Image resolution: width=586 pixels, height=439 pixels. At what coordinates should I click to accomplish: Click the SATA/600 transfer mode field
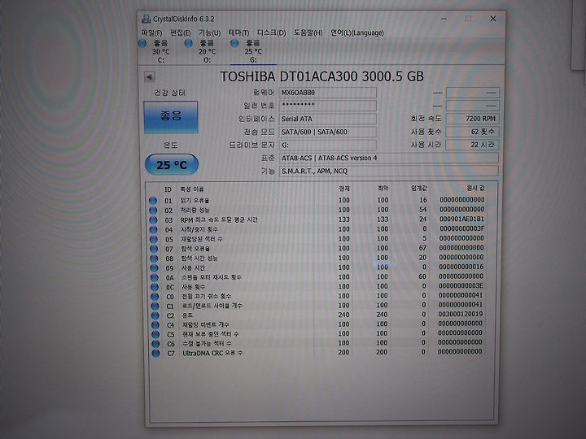(327, 132)
